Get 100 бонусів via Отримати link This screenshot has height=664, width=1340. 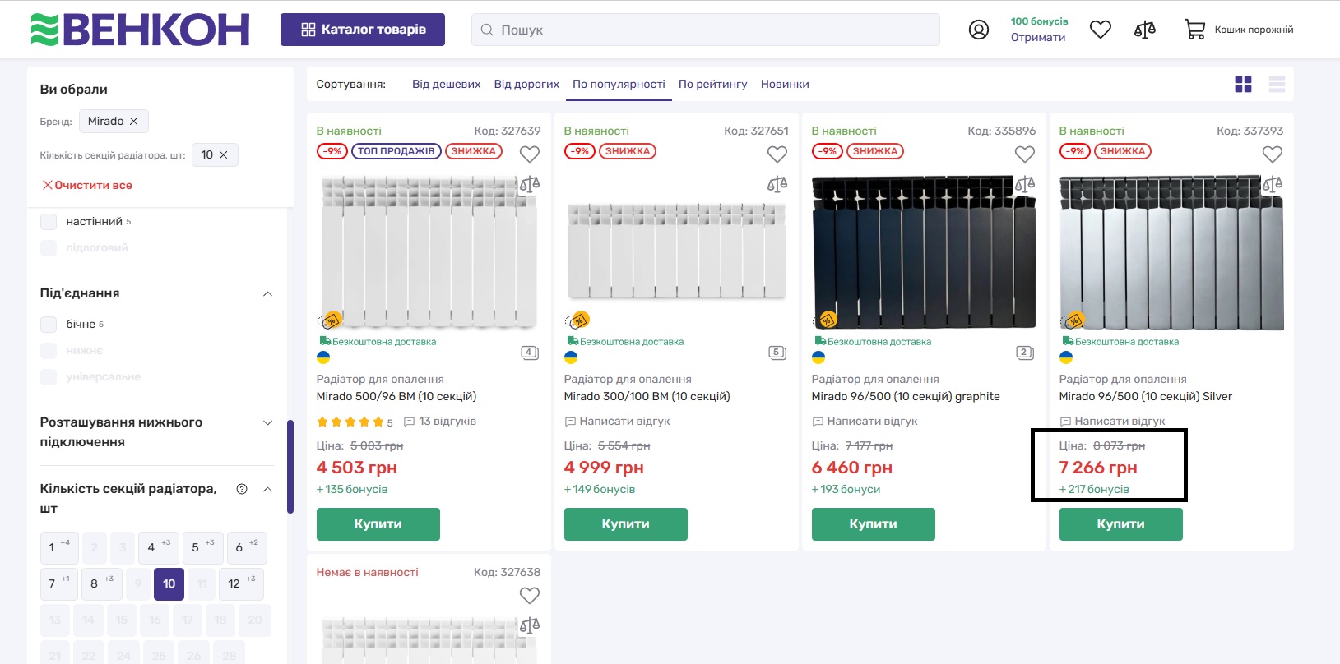[1038, 37]
